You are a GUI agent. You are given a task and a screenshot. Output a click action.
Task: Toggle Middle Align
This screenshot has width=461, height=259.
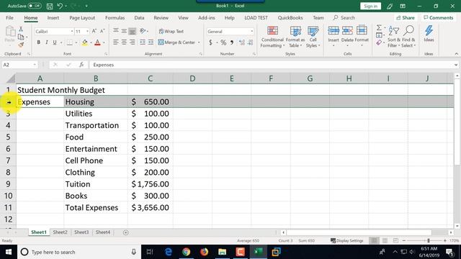tap(124, 30)
